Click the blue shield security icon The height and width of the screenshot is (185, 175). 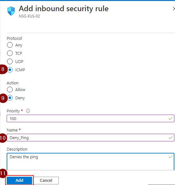tap(11, 11)
